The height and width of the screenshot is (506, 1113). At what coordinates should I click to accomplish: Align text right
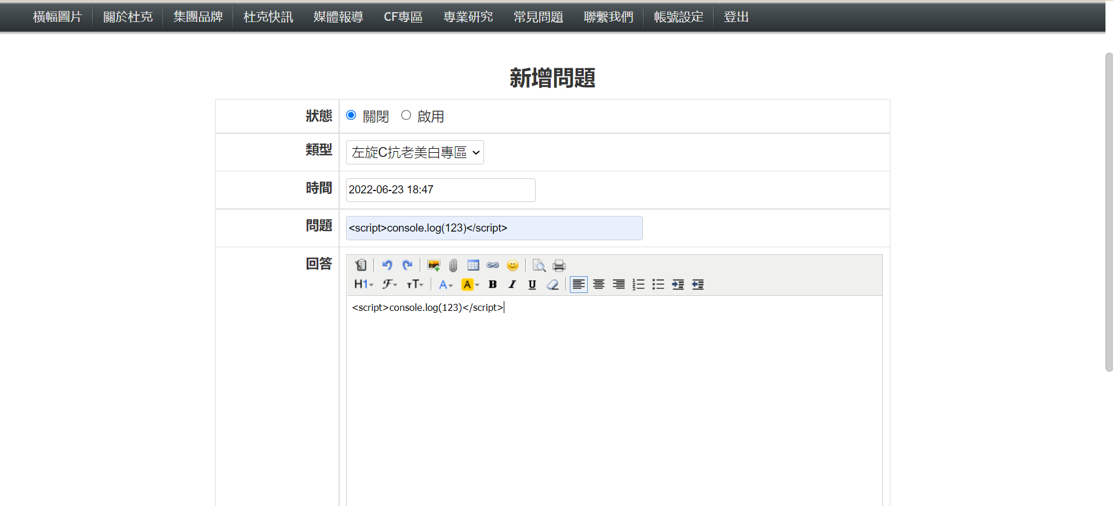[x=619, y=284]
